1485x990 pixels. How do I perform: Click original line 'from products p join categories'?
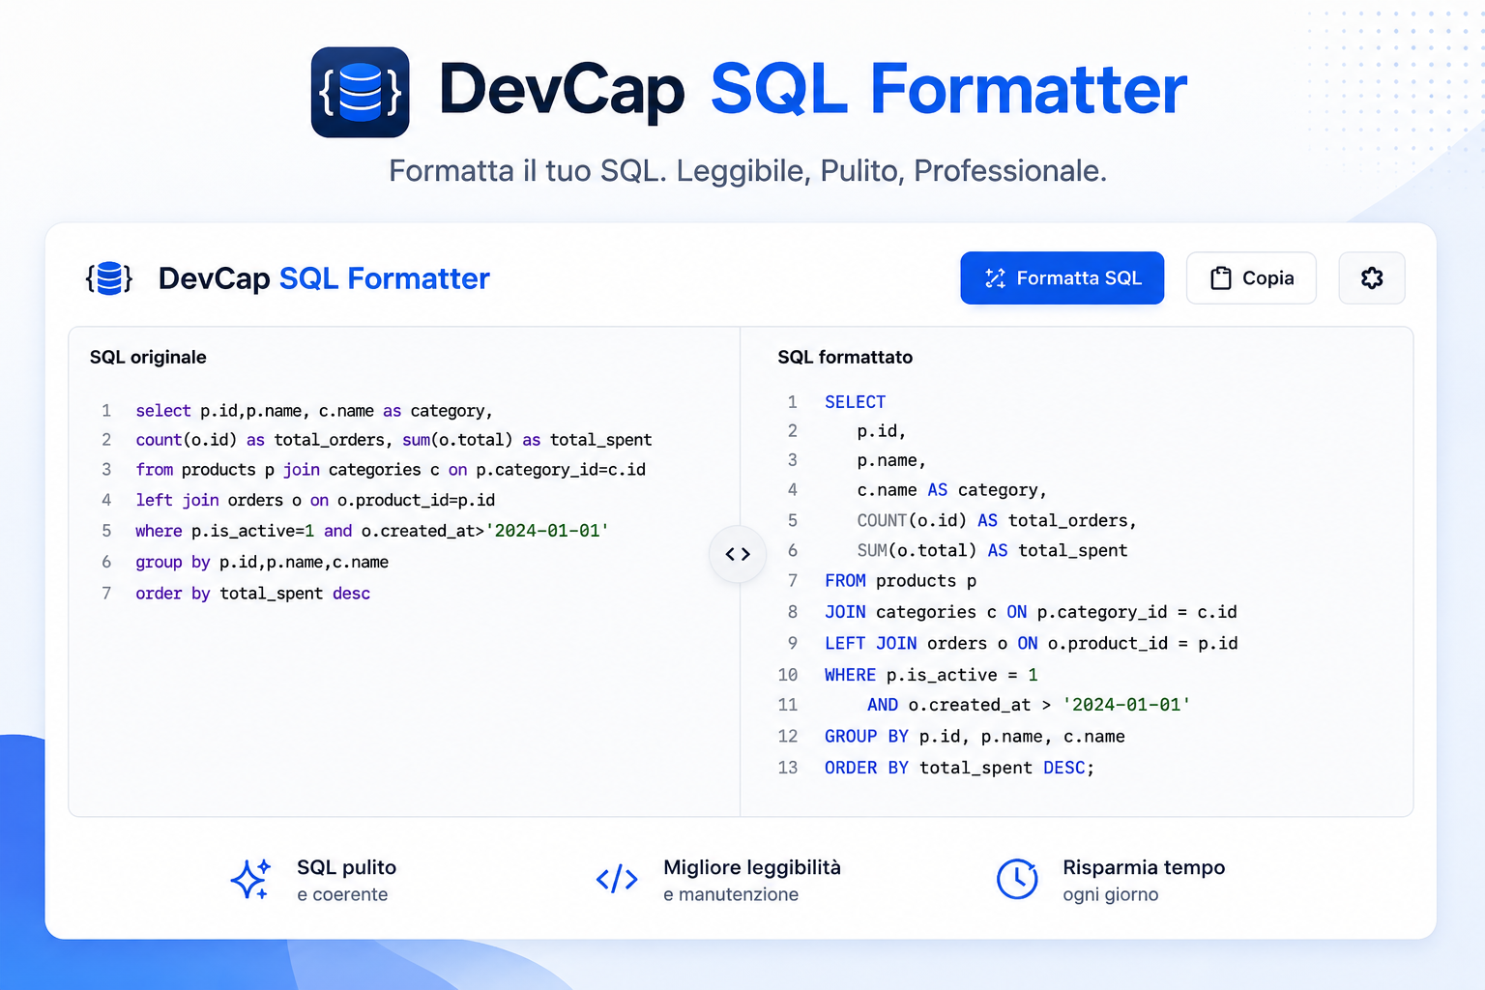pos(391,470)
